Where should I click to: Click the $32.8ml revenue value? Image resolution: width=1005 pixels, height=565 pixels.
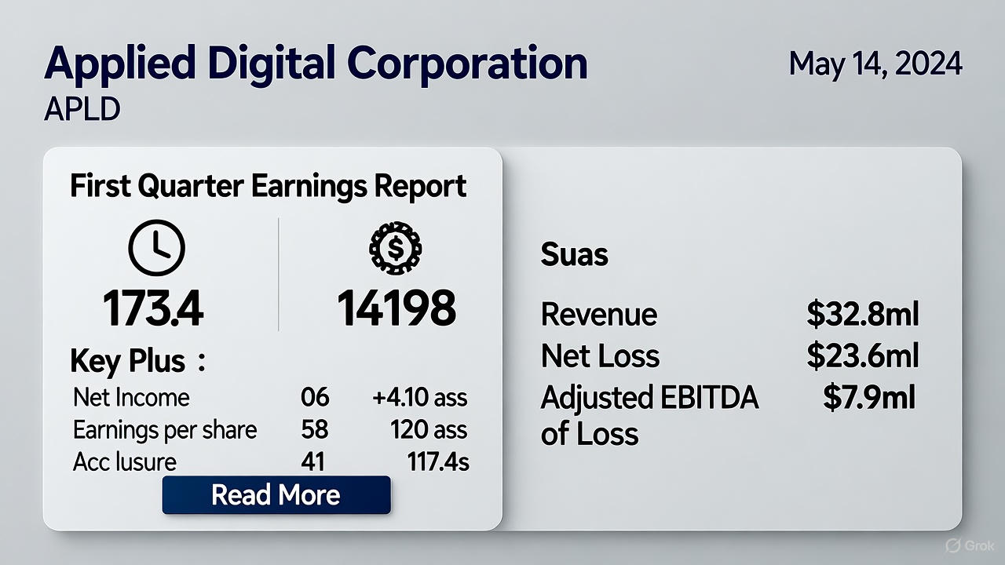point(862,315)
